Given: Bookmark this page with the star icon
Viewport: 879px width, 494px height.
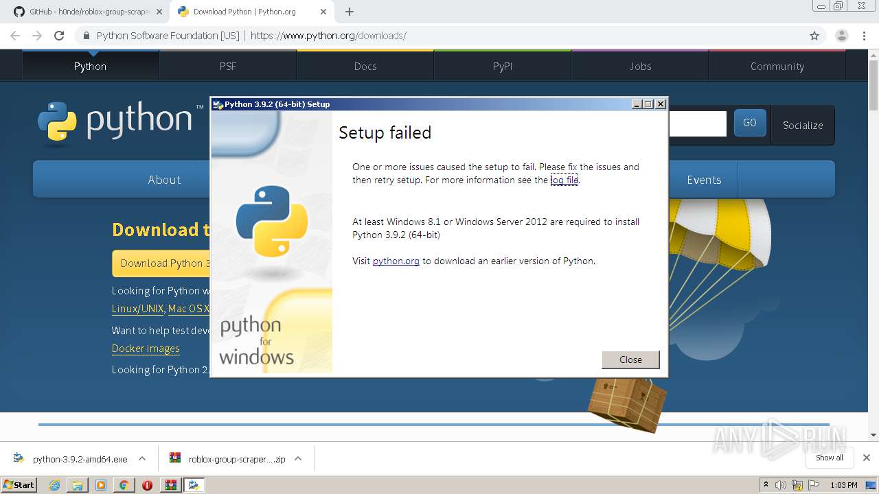Looking at the screenshot, I should point(814,36).
